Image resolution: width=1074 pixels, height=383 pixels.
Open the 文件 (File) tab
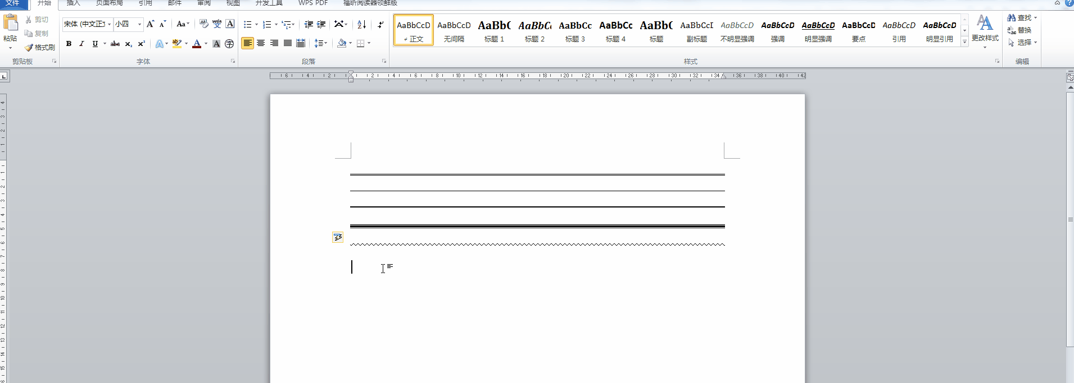13,3
